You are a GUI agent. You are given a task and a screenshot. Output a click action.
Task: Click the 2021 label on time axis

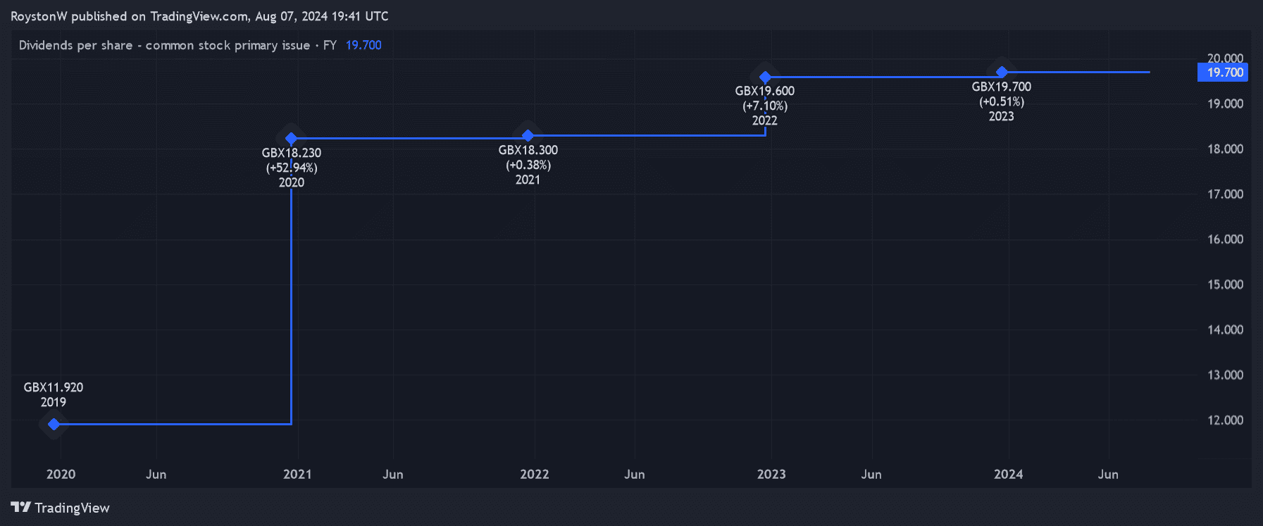[x=297, y=474]
